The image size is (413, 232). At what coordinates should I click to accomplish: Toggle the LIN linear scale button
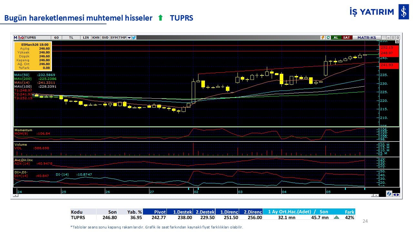click(x=86, y=38)
